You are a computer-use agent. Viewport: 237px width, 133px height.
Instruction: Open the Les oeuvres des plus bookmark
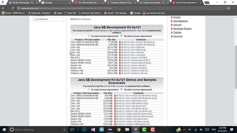tap(154, 13)
